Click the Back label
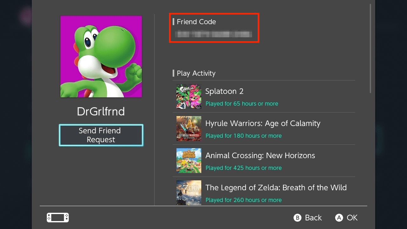Image resolution: width=407 pixels, height=229 pixels. pos(313,218)
